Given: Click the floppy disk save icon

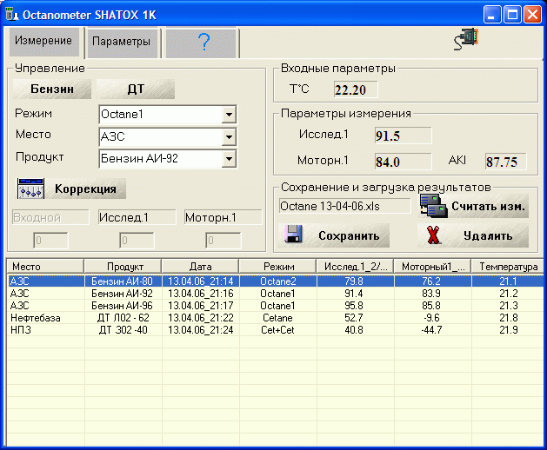Looking at the screenshot, I should click(x=293, y=234).
